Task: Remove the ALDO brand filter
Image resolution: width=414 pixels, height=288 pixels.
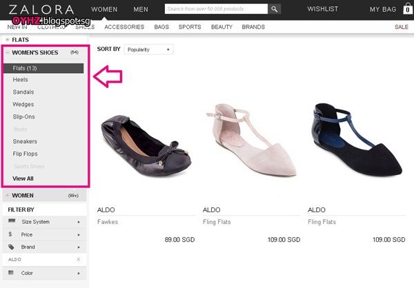Action: click(79, 259)
